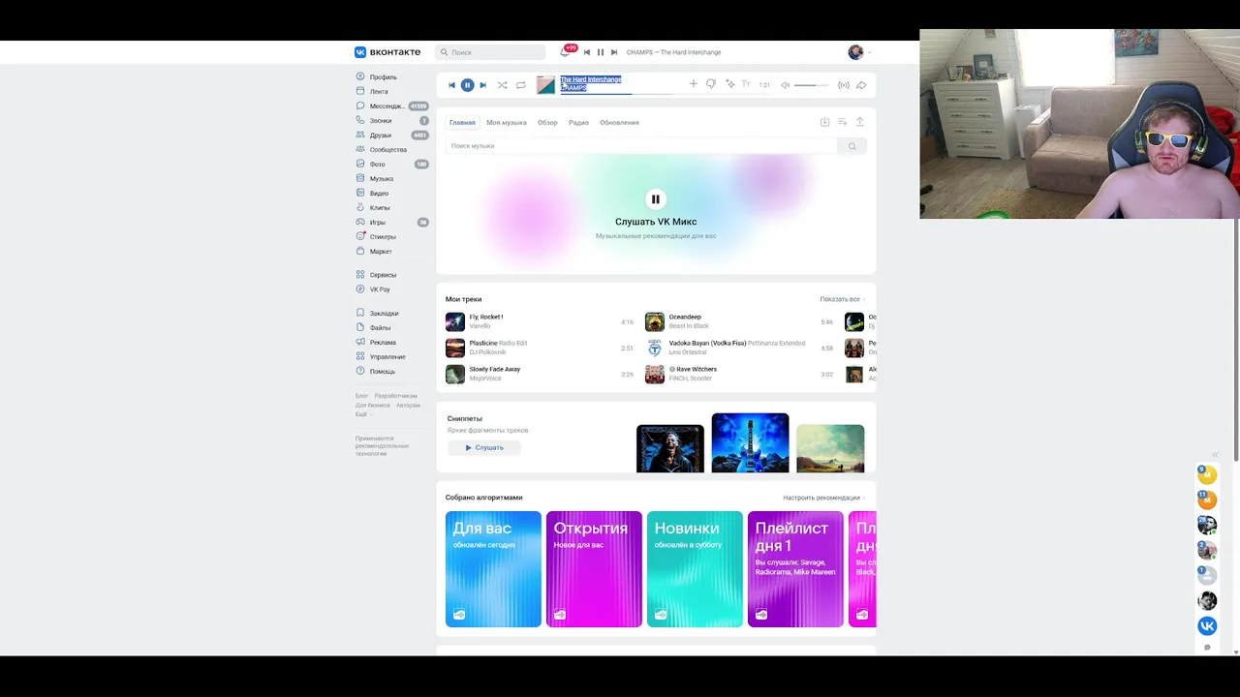Open Фото in the sidebar
The height and width of the screenshot is (697, 1240).
tap(377, 165)
